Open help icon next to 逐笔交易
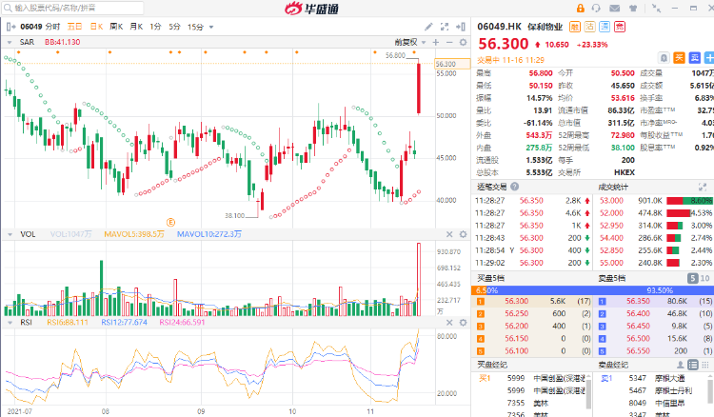714x417 pixels. tap(514, 187)
